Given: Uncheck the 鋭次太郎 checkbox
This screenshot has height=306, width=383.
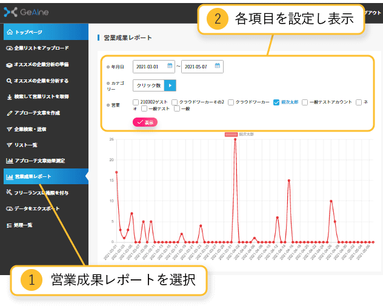Looking at the screenshot, I should 276,102.
